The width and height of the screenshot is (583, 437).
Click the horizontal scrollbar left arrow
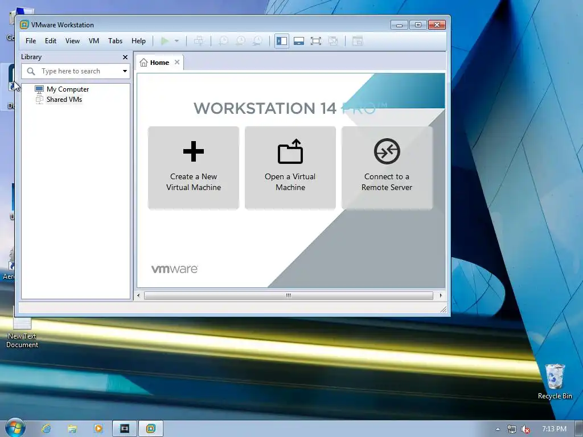click(x=139, y=296)
